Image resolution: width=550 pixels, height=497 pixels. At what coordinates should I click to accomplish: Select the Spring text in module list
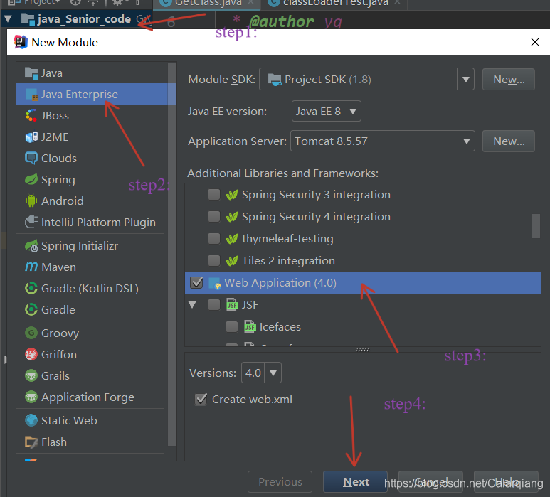coord(58,180)
